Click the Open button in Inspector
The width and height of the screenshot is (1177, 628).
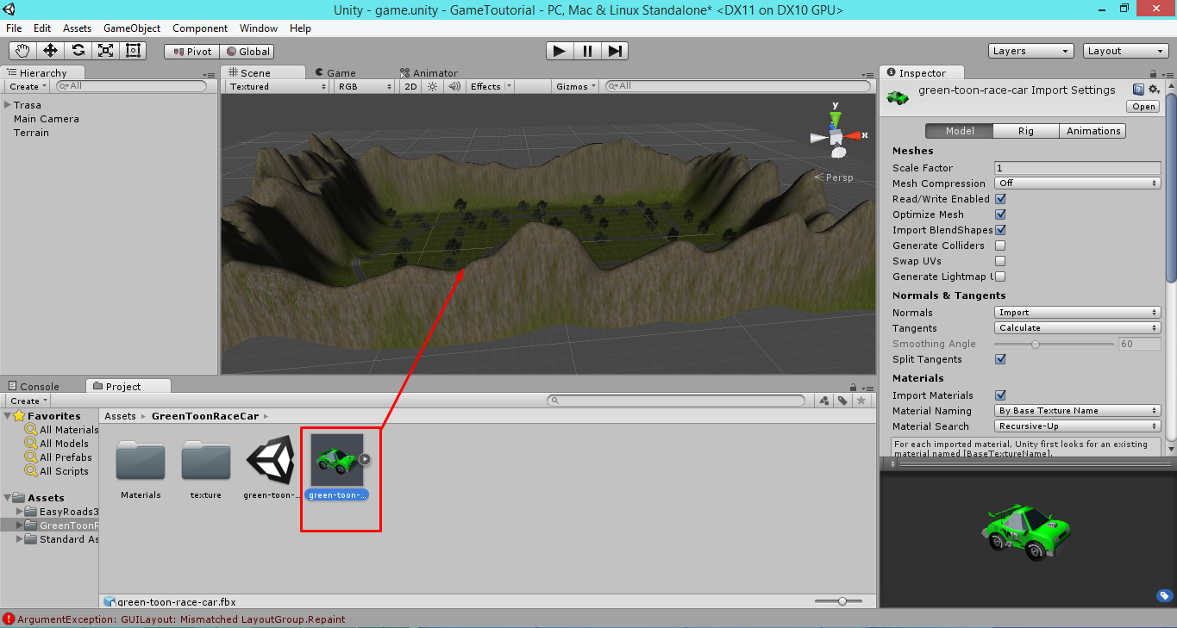[1143, 107]
